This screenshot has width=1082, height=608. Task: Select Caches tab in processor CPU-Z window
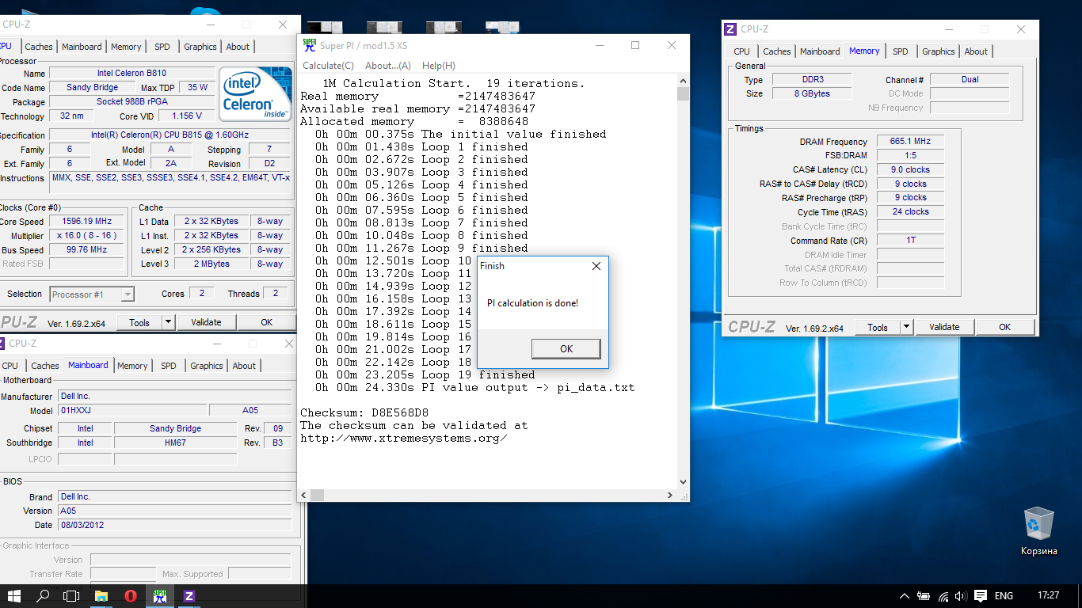pos(38,47)
